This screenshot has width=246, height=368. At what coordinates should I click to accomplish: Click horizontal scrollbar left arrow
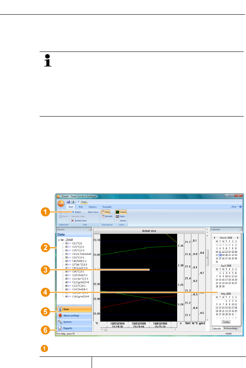click(102, 330)
